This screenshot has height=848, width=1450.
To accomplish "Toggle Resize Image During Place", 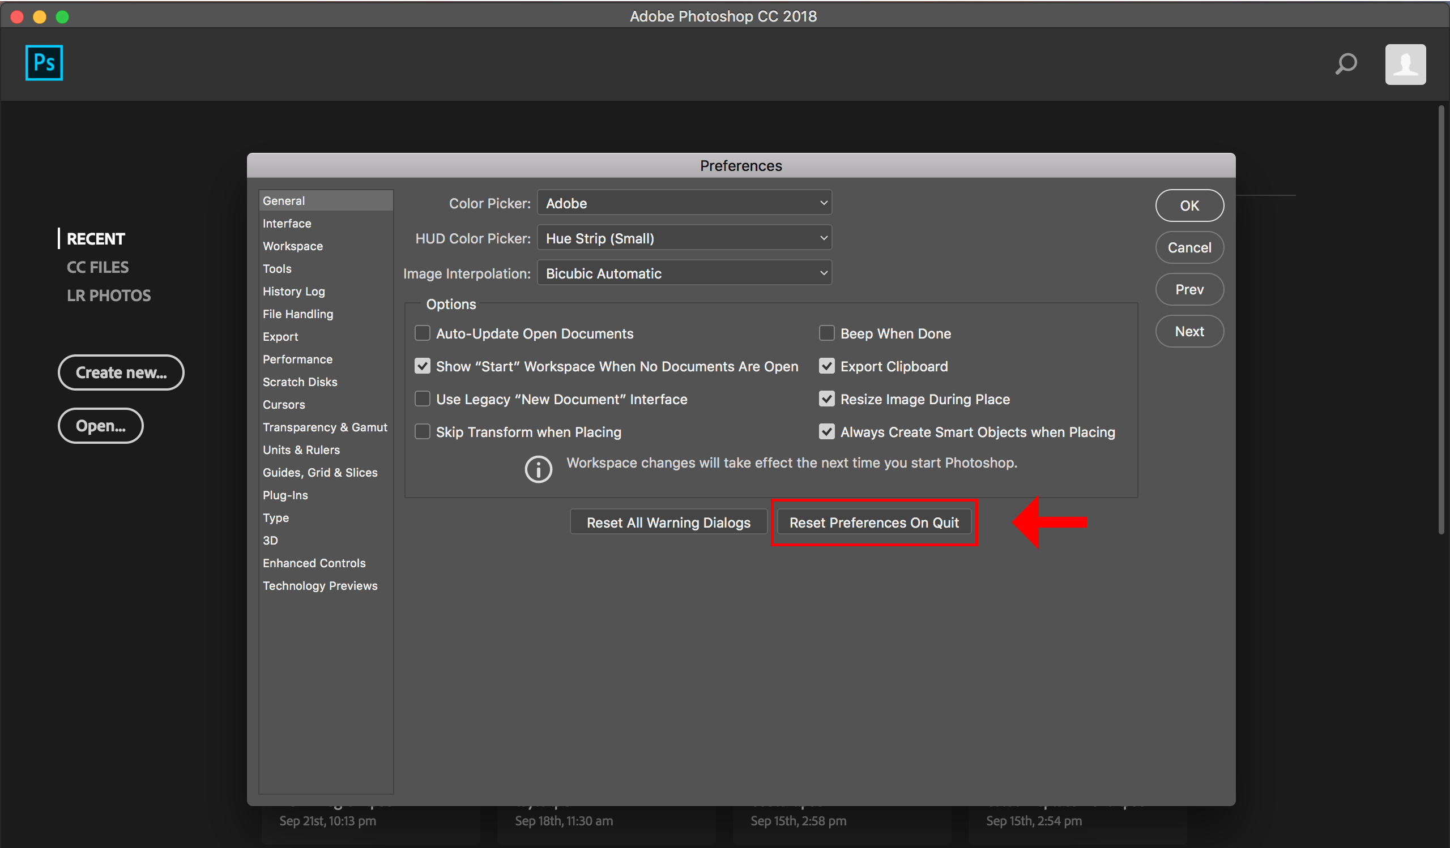I will [x=827, y=399].
